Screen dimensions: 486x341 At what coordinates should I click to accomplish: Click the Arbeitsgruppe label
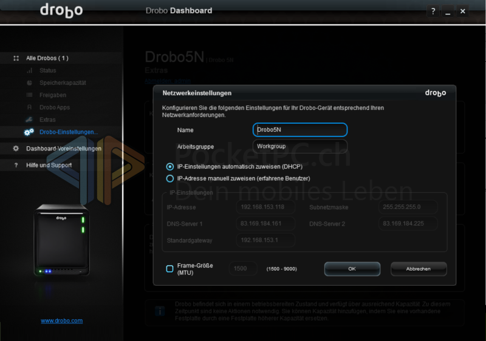196,147
